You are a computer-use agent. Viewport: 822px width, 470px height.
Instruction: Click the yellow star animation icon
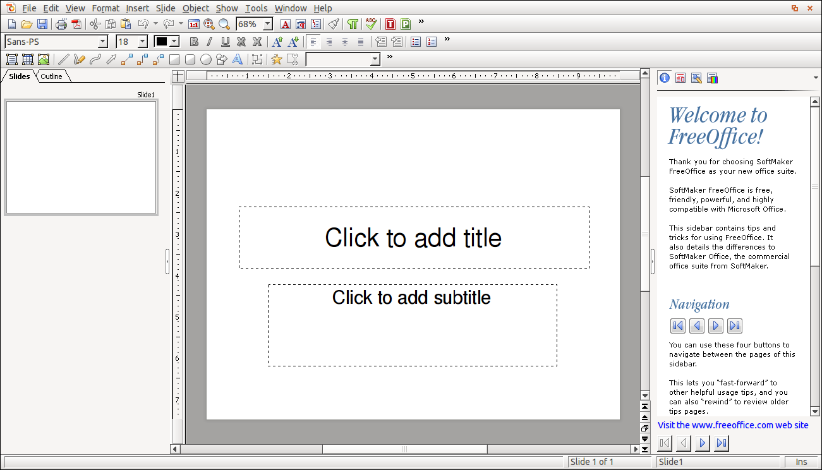click(x=276, y=59)
